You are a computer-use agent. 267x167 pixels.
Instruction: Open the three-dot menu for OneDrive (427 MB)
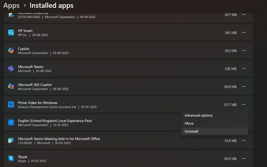click(x=244, y=15)
